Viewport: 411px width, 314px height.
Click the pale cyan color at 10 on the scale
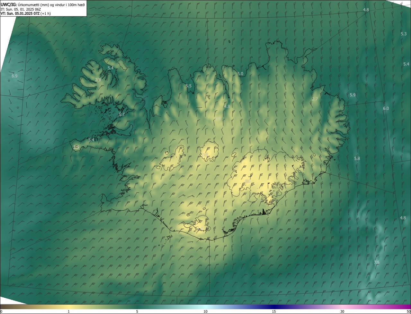(205, 307)
